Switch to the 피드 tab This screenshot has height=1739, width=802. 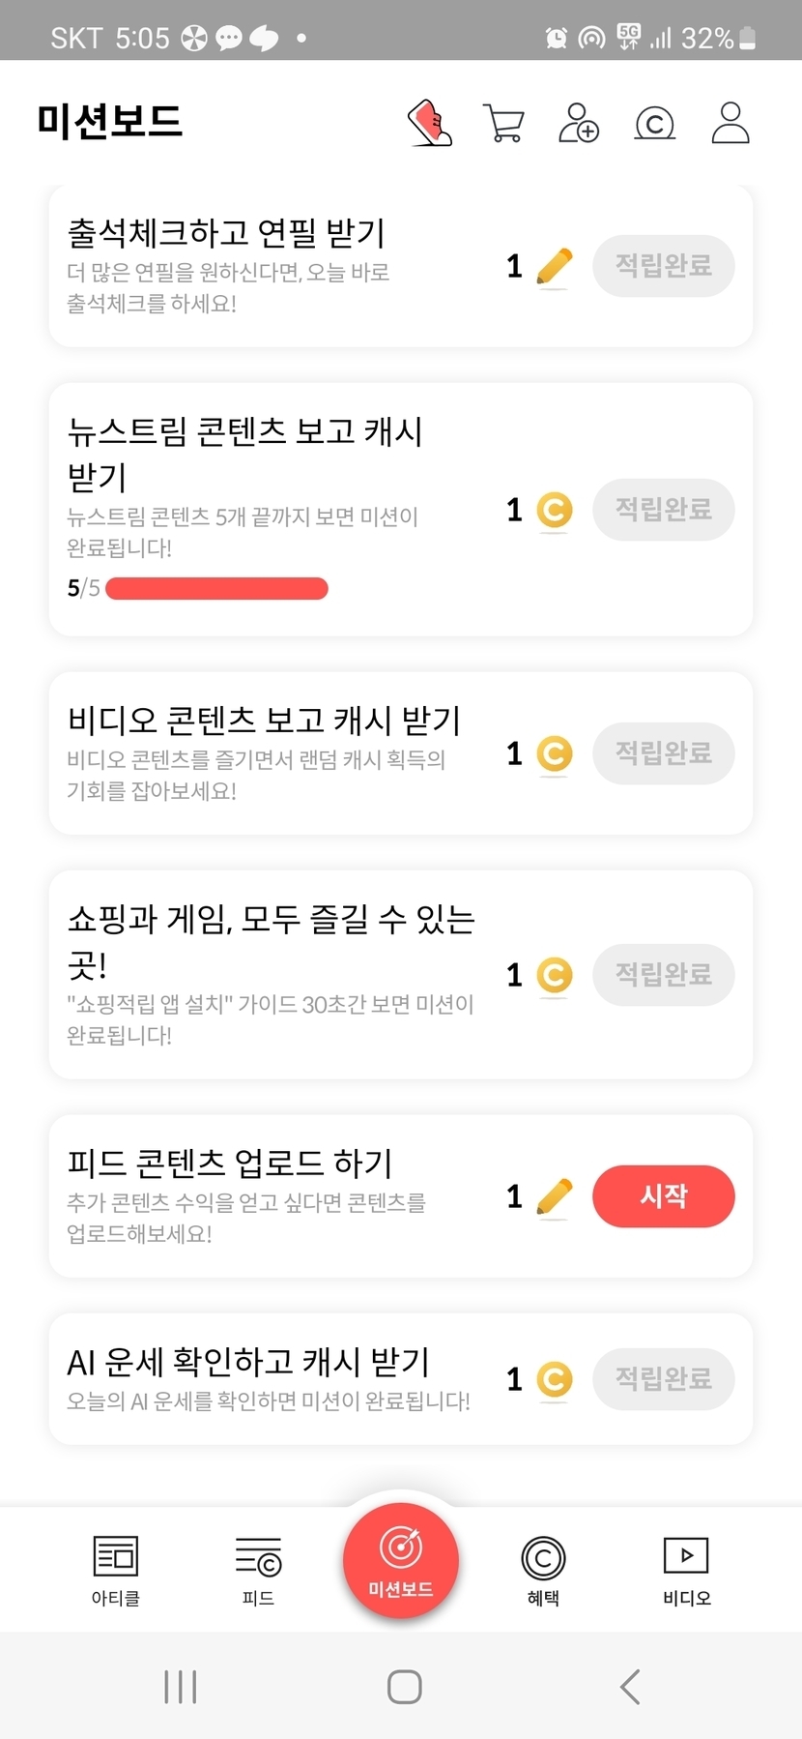coord(258,1569)
